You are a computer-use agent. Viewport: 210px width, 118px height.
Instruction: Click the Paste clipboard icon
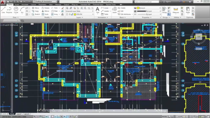point(188,10)
